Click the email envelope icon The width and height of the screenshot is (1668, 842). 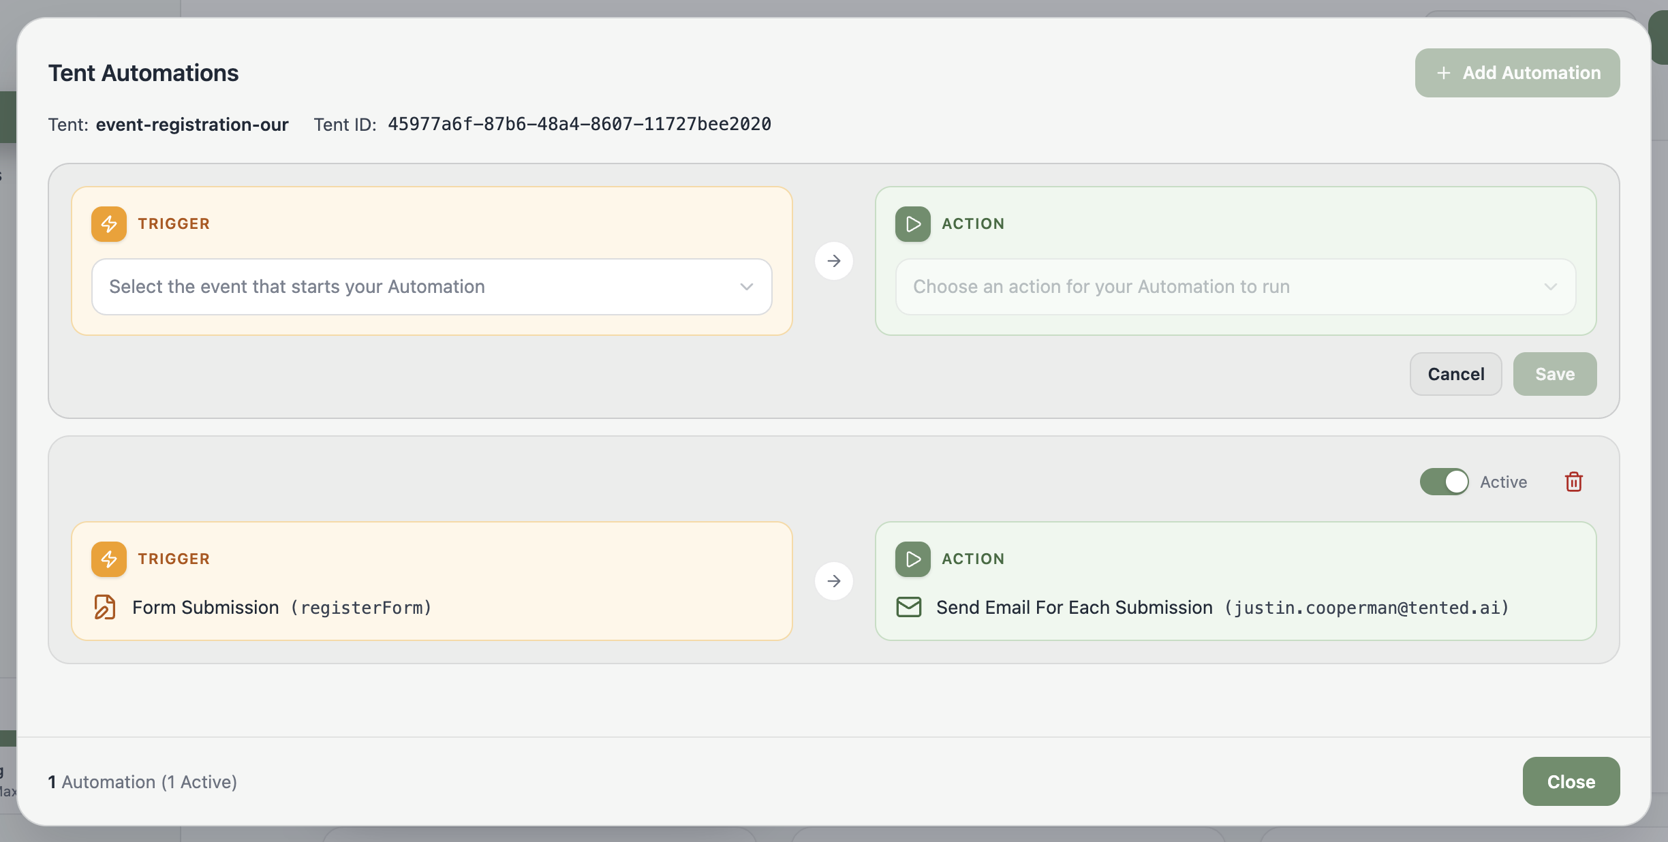(x=909, y=607)
